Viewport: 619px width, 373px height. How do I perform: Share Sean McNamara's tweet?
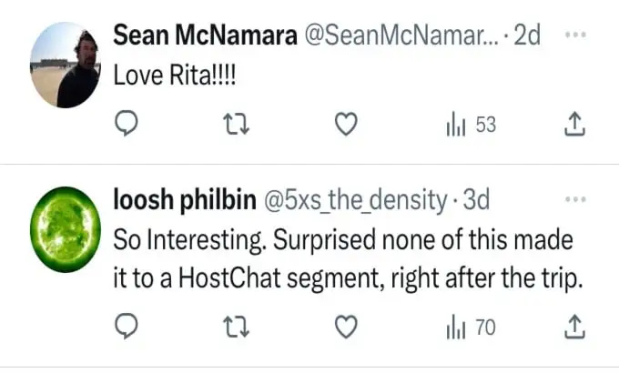(x=574, y=124)
